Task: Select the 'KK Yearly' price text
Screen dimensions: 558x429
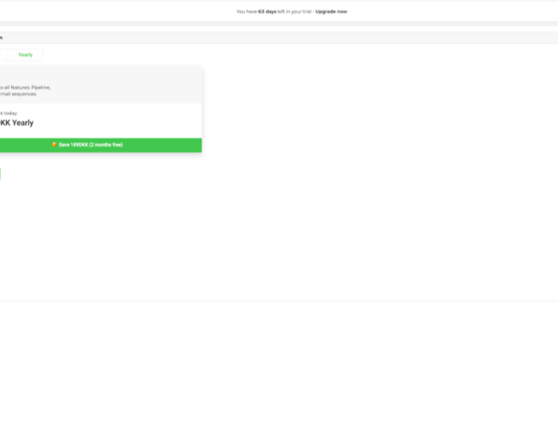Action: [16, 123]
